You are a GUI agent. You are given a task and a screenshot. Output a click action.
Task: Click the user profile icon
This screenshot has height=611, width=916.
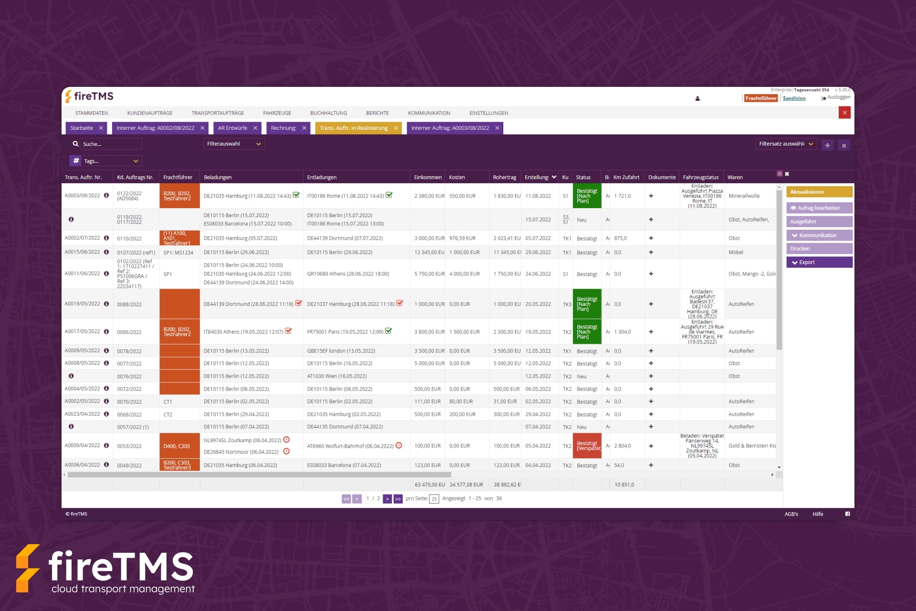coord(697,98)
